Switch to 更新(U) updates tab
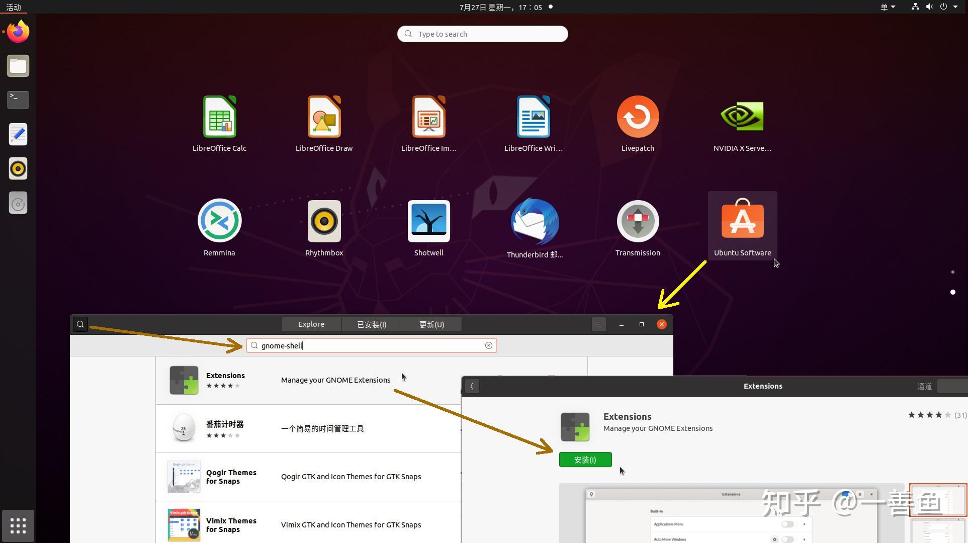This screenshot has height=543, width=968. [x=431, y=324]
